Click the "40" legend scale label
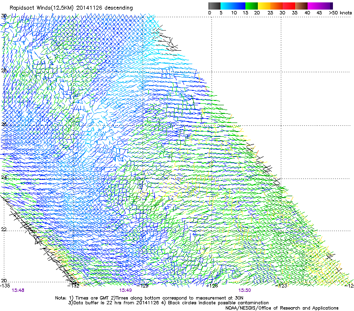The height and width of the screenshot is (311, 354). pos(307,13)
